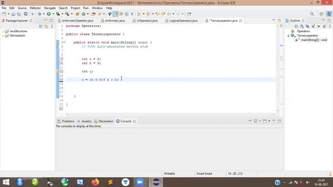Image resolution: width=333 pixels, height=187 pixels.
Task: Click the Last Edit Location icon
Action: click(158, 14)
